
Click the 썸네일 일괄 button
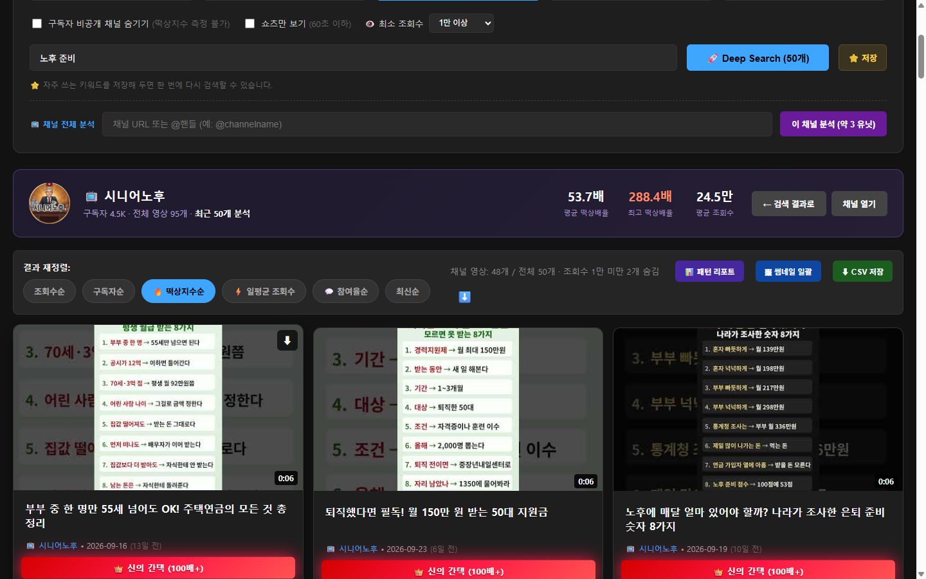tap(788, 271)
